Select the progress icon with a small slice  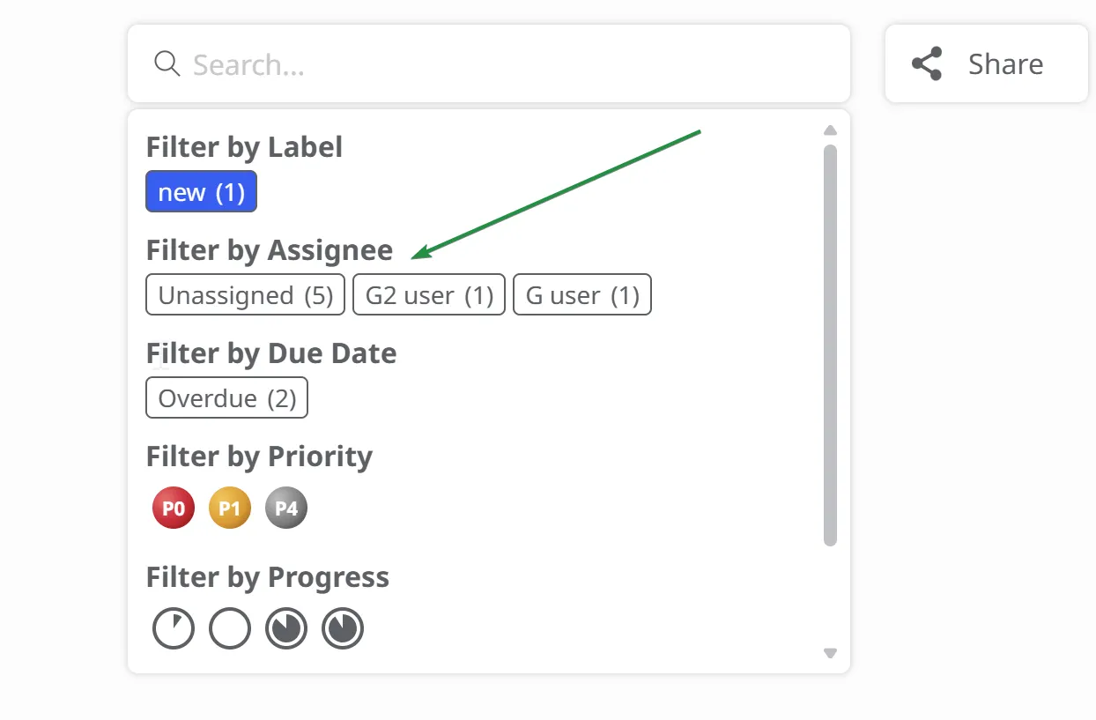click(174, 629)
